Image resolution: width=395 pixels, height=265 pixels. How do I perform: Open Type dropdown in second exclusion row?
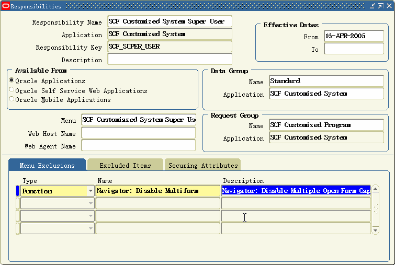point(91,203)
